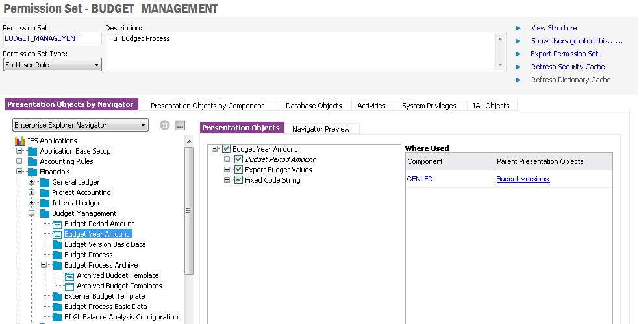Click the Export Permission Set link
The height and width of the screenshot is (324, 639).
tap(564, 54)
